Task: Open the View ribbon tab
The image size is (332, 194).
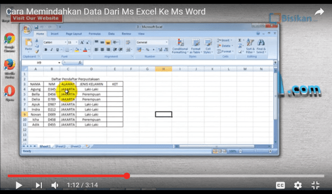Action: (x=141, y=34)
